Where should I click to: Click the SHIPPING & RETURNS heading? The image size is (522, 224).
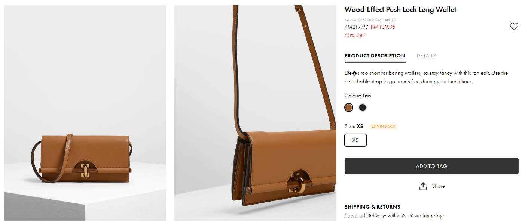[x=372, y=207]
